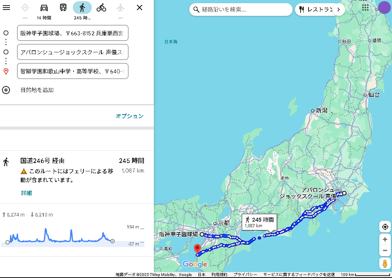Switch to driving directions mode
This screenshot has width=392, height=278.
[x=44, y=8]
